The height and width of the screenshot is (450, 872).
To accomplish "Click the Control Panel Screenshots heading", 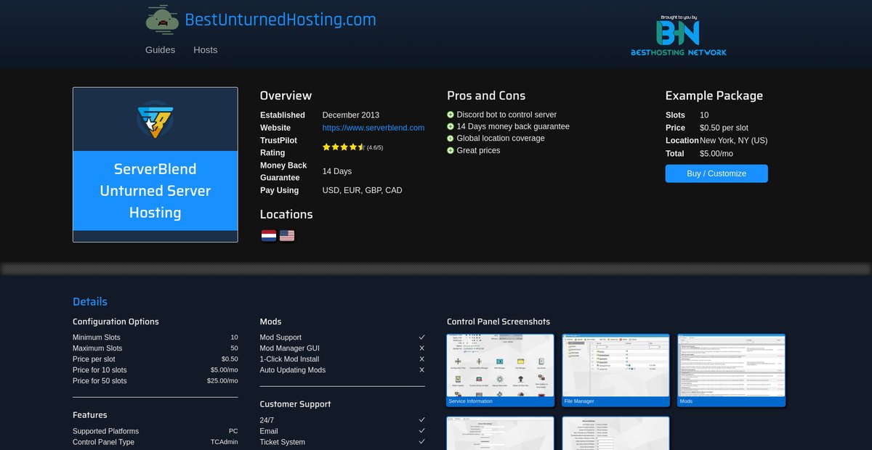I will (x=498, y=322).
